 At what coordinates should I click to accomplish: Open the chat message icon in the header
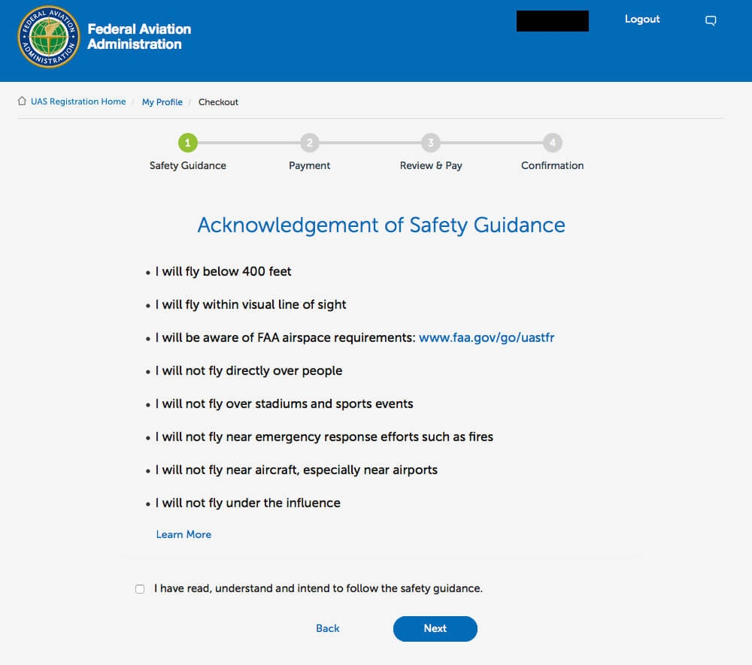[711, 20]
